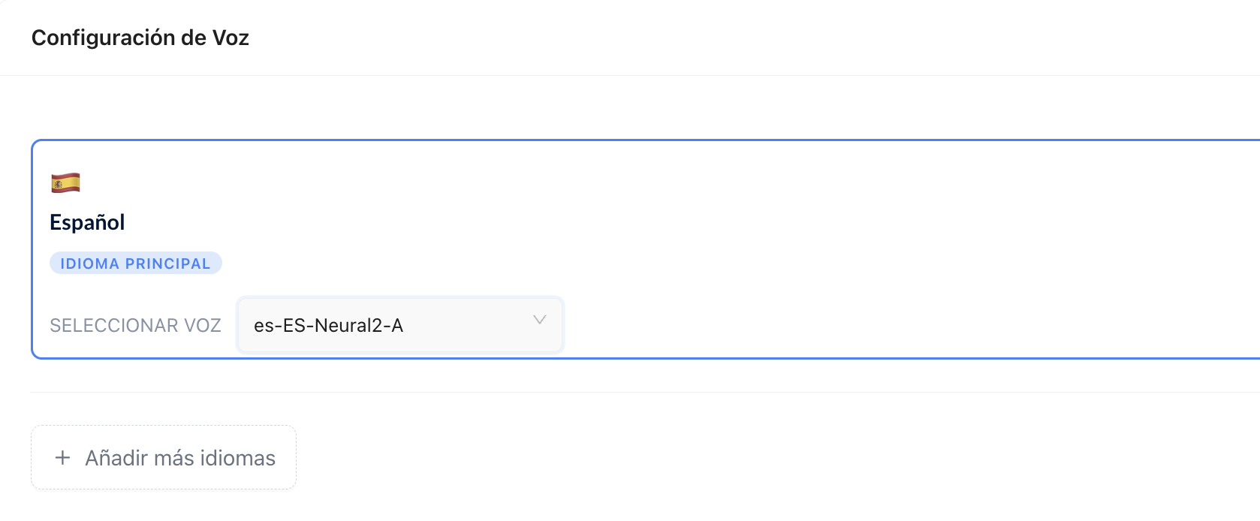This screenshot has height=521, width=1260.
Task: Select the Español language heading
Action: click(87, 222)
